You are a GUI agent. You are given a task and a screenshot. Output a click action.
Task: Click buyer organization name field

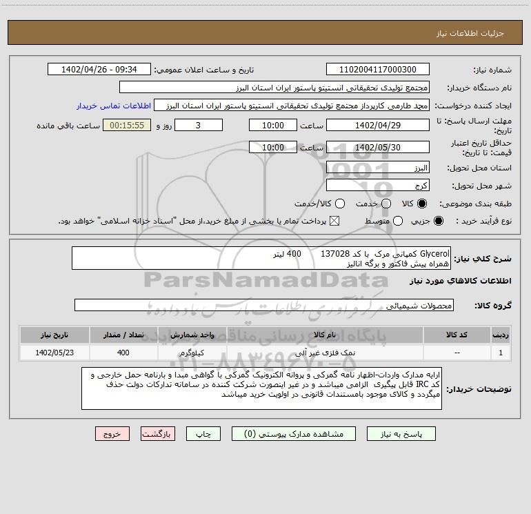(274, 87)
